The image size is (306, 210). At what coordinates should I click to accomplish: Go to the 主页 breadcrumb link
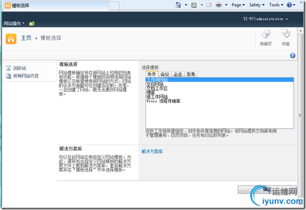tap(26, 38)
